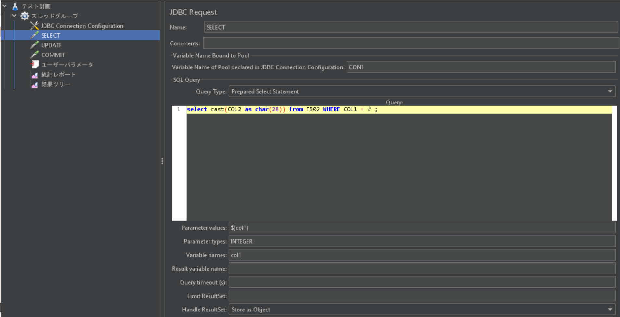This screenshot has width=620, height=317.
Task: Click the JDBC Connection Configuration tools icon
Action: [34, 26]
